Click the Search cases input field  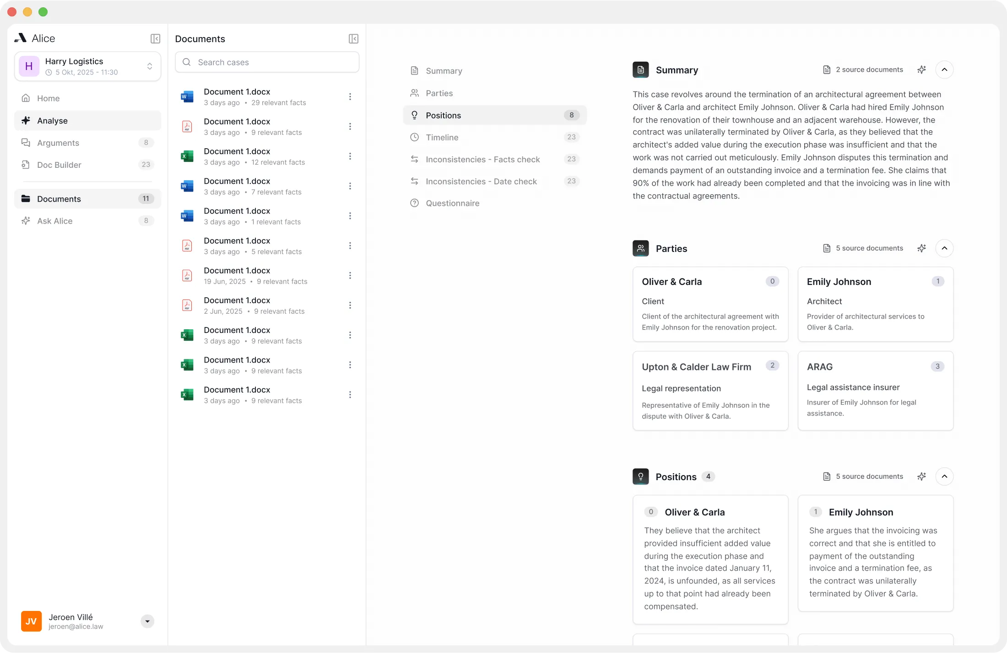(267, 62)
